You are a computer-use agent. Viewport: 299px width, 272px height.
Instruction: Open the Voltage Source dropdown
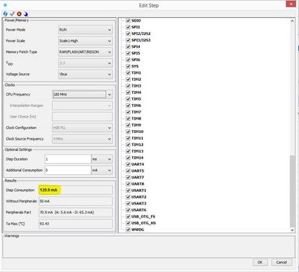coord(85,74)
